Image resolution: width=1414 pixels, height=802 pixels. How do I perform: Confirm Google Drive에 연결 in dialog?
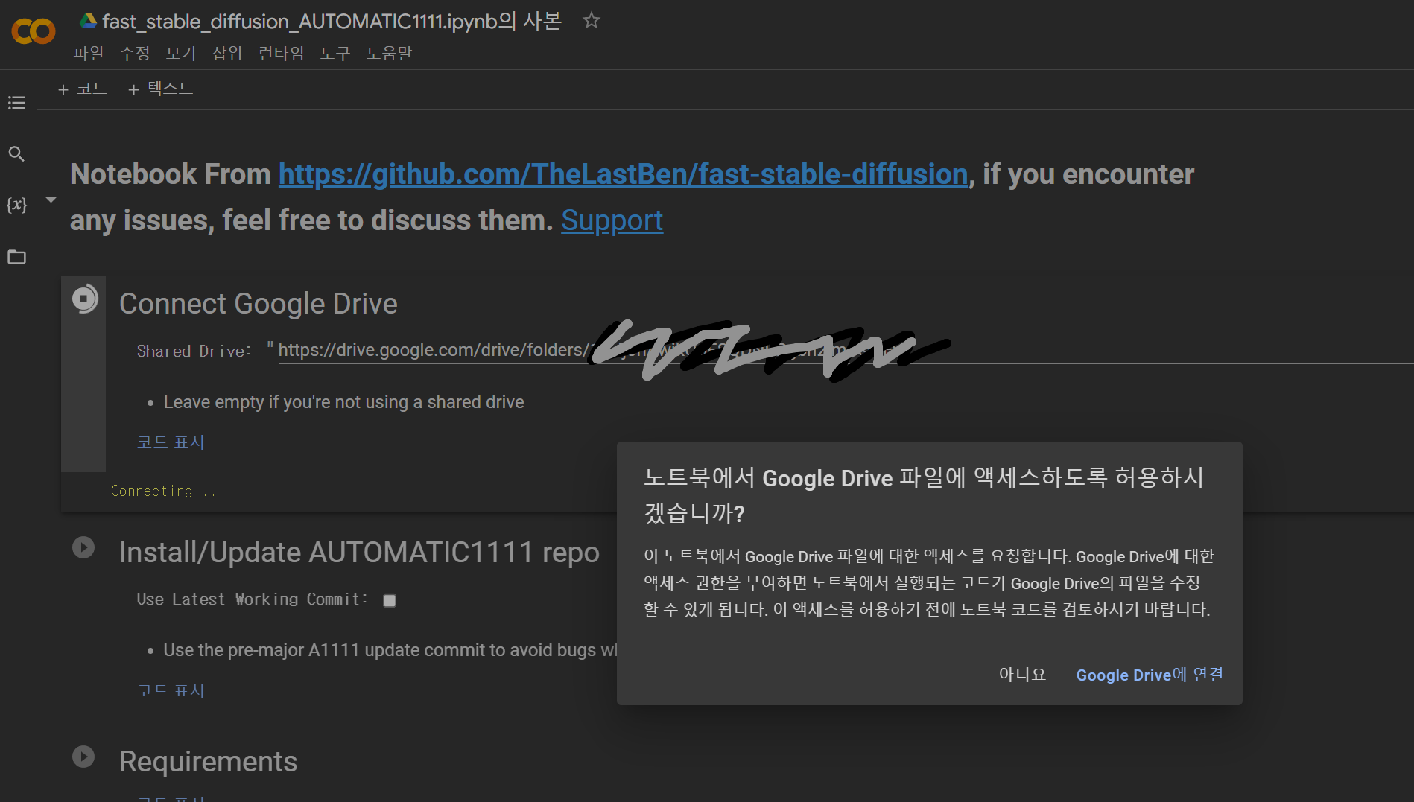click(1150, 675)
